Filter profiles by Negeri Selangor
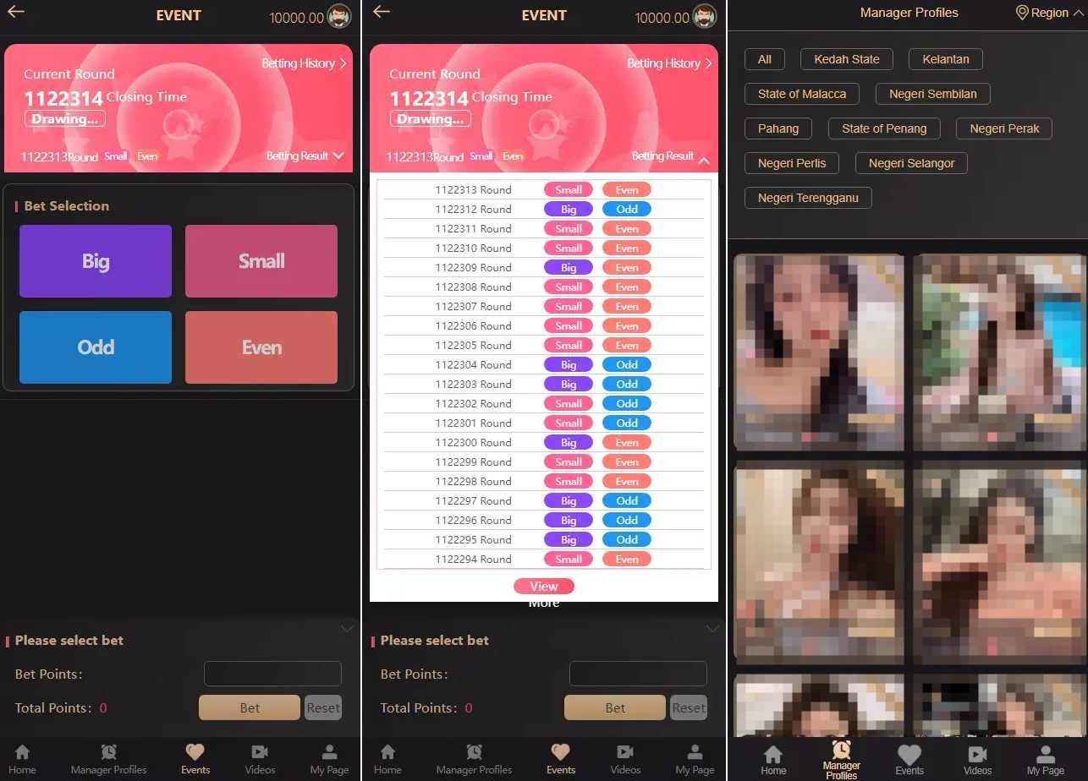Viewport: 1088px width, 781px height. click(911, 163)
